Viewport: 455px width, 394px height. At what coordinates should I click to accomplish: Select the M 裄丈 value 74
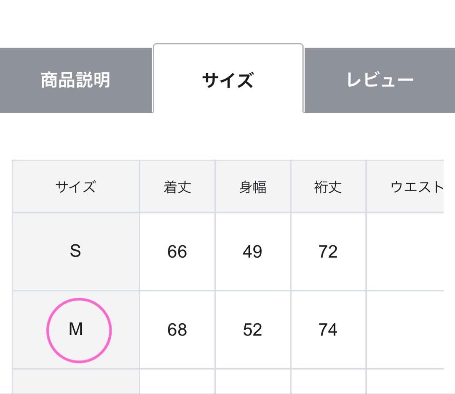tap(328, 330)
